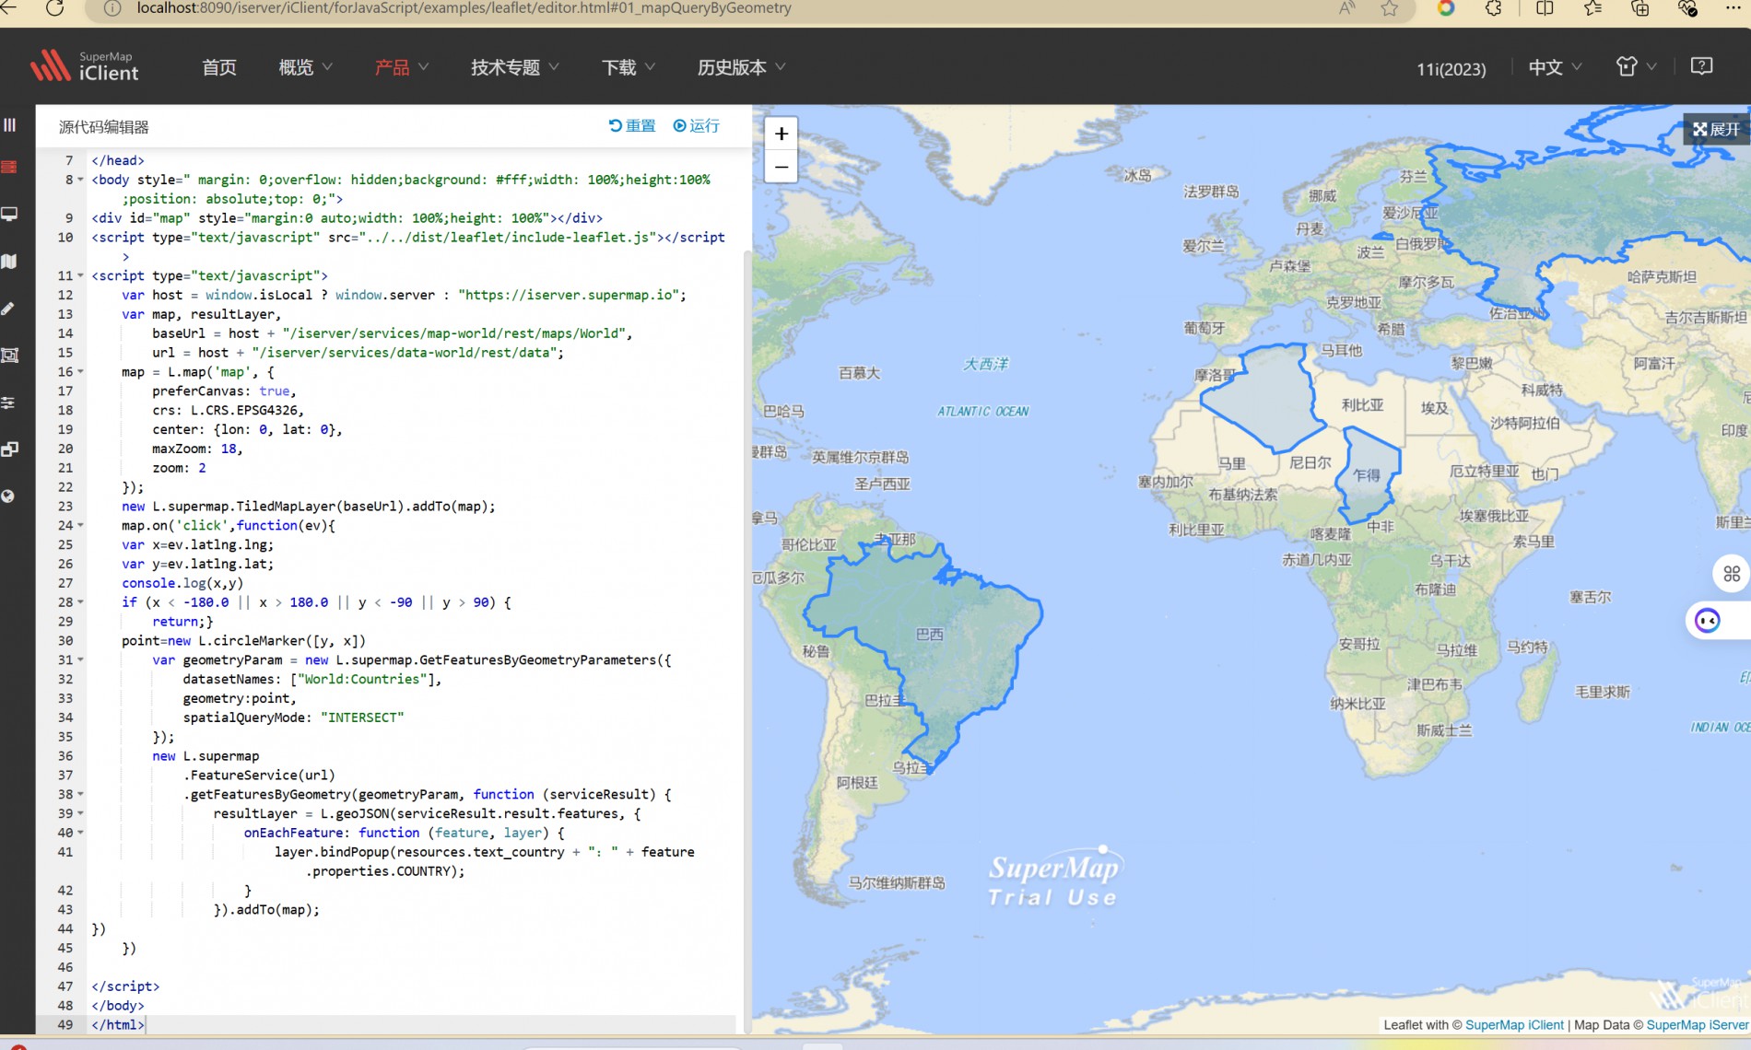
Task: Click the sliders icon in left sidebar
Action: pyautogui.click(x=9, y=402)
